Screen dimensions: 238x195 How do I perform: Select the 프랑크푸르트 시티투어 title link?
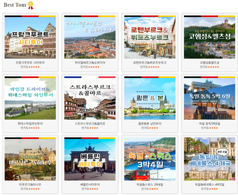30,62
